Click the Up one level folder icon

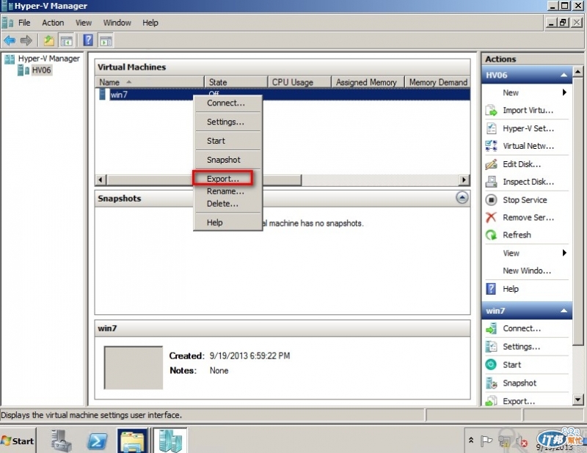[49, 40]
